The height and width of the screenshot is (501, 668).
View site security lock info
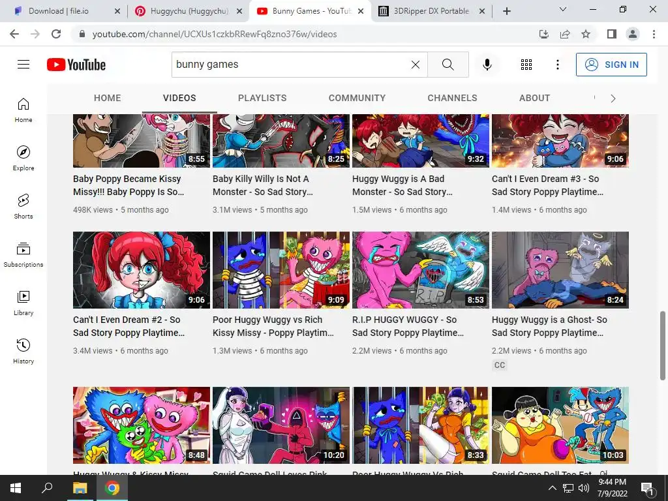point(82,34)
